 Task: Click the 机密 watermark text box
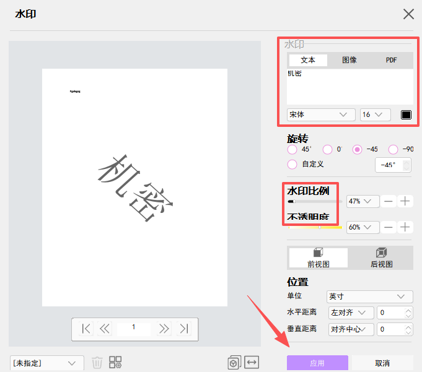349,86
